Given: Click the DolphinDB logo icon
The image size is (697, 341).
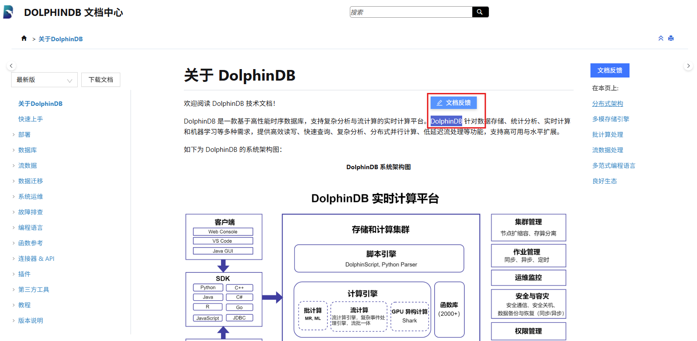Looking at the screenshot, I should pos(8,12).
